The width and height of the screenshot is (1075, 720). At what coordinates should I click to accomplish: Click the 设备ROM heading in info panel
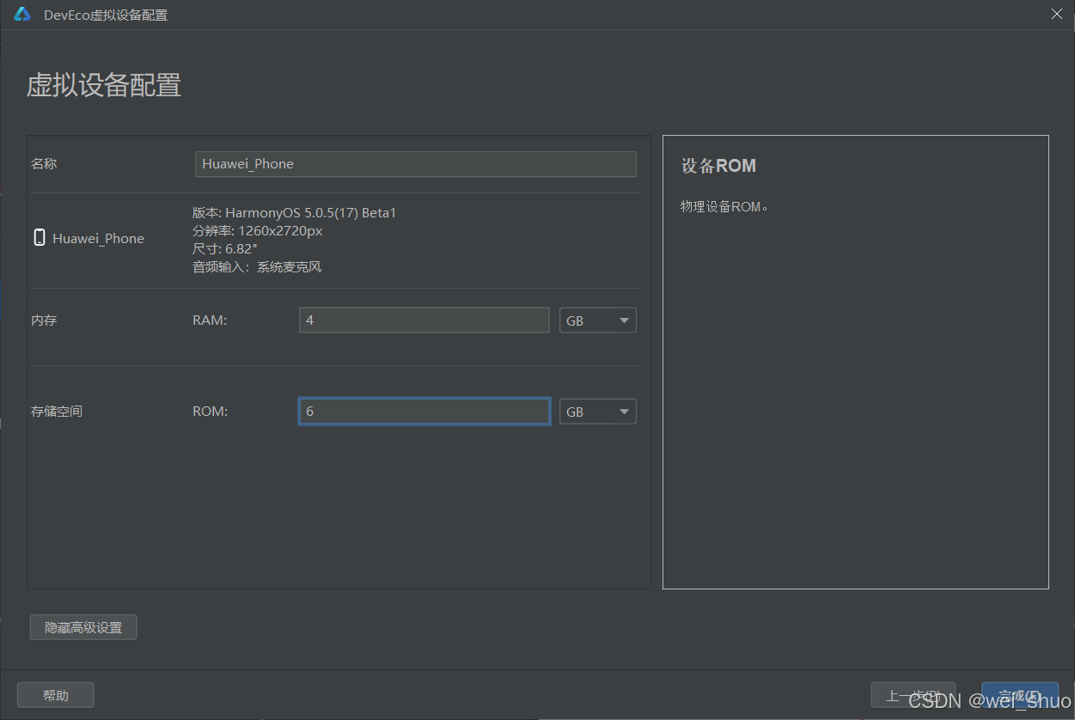coord(718,166)
